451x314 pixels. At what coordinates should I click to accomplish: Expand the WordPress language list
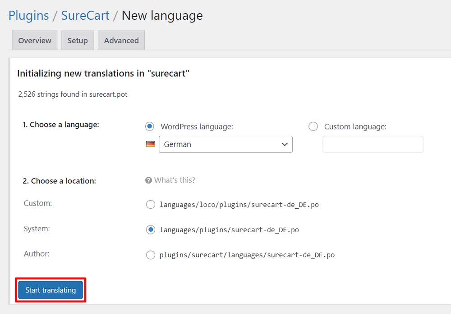pyautogui.click(x=225, y=144)
